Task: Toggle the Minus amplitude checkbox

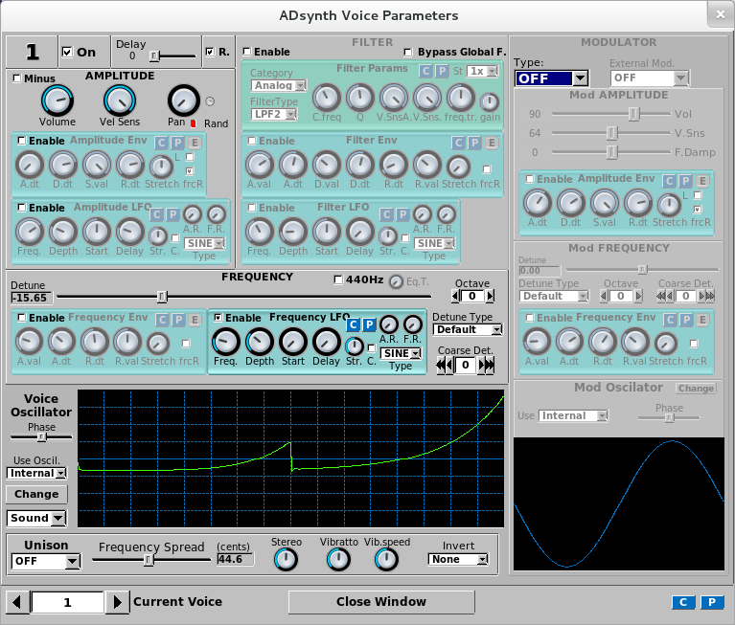Action: pos(17,78)
